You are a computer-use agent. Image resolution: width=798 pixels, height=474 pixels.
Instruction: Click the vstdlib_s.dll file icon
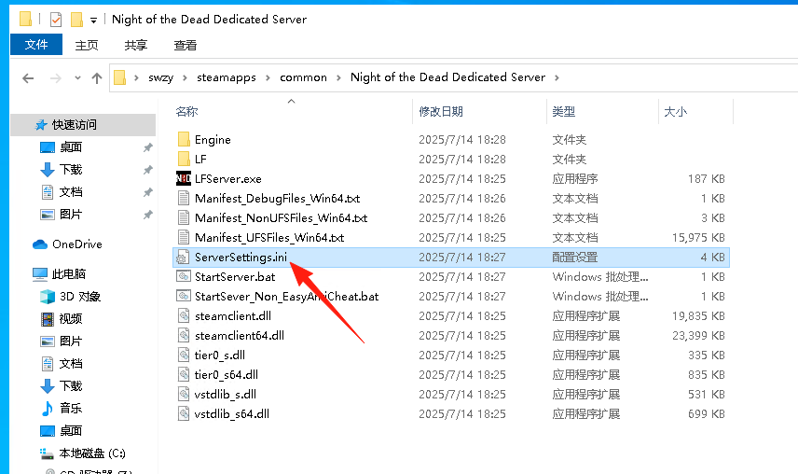point(184,394)
